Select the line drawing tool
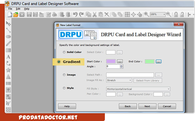Image resolution: width=195 pixels, height=121 pixels. pos(8,30)
